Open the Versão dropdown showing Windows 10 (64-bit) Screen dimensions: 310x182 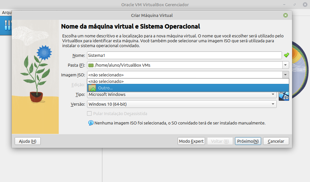pos(182,104)
